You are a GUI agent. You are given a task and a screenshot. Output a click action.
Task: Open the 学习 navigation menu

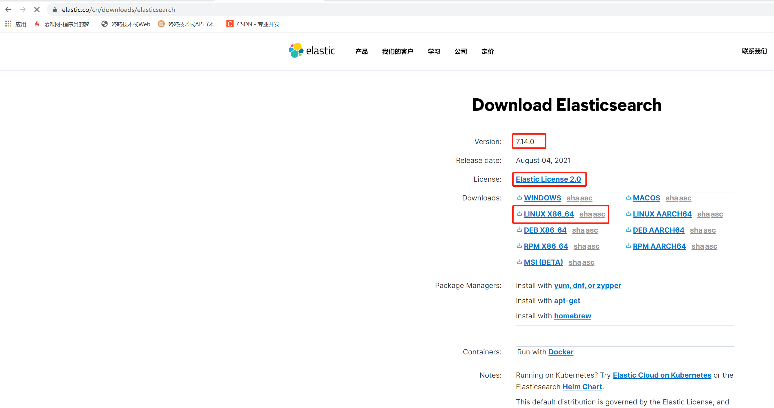pos(433,52)
